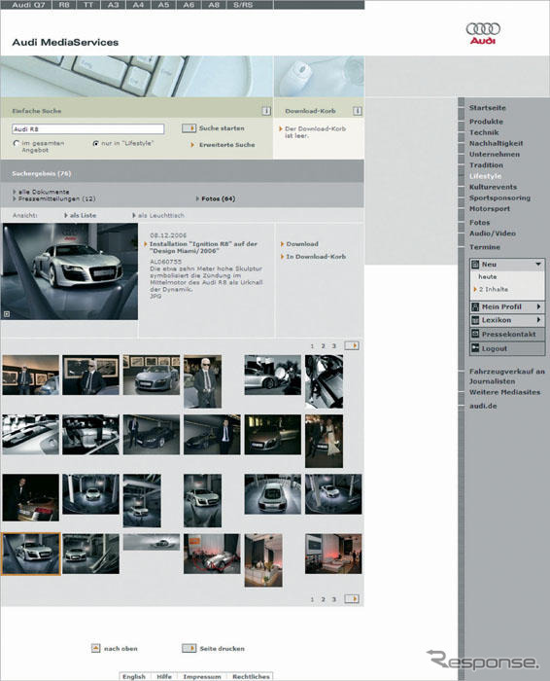
Task: Open Produkte in the sidebar
Action: pyautogui.click(x=486, y=122)
